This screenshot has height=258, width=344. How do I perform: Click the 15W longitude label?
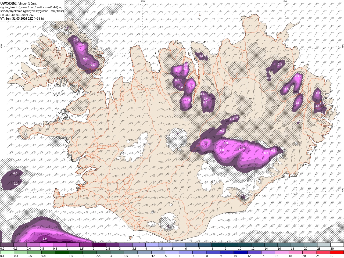(285, 1)
